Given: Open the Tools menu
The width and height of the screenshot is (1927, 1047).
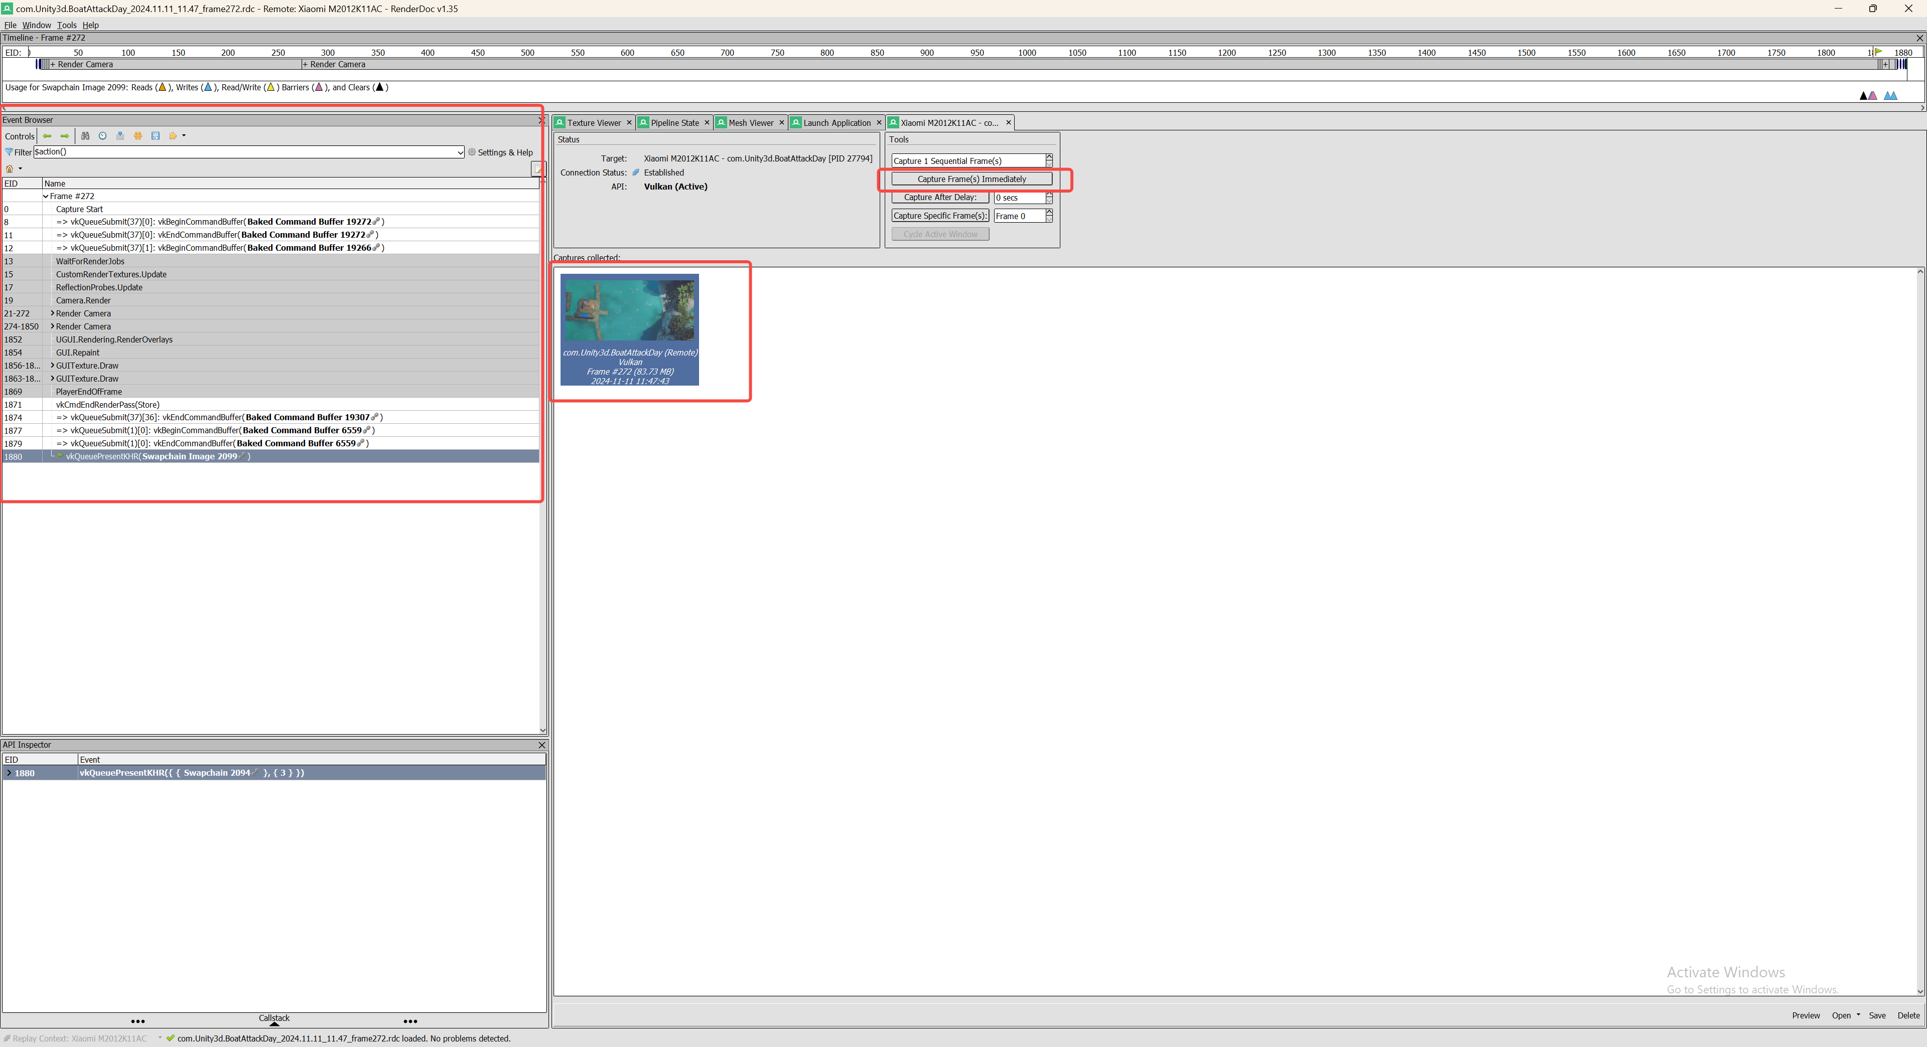Looking at the screenshot, I should (x=67, y=25).
